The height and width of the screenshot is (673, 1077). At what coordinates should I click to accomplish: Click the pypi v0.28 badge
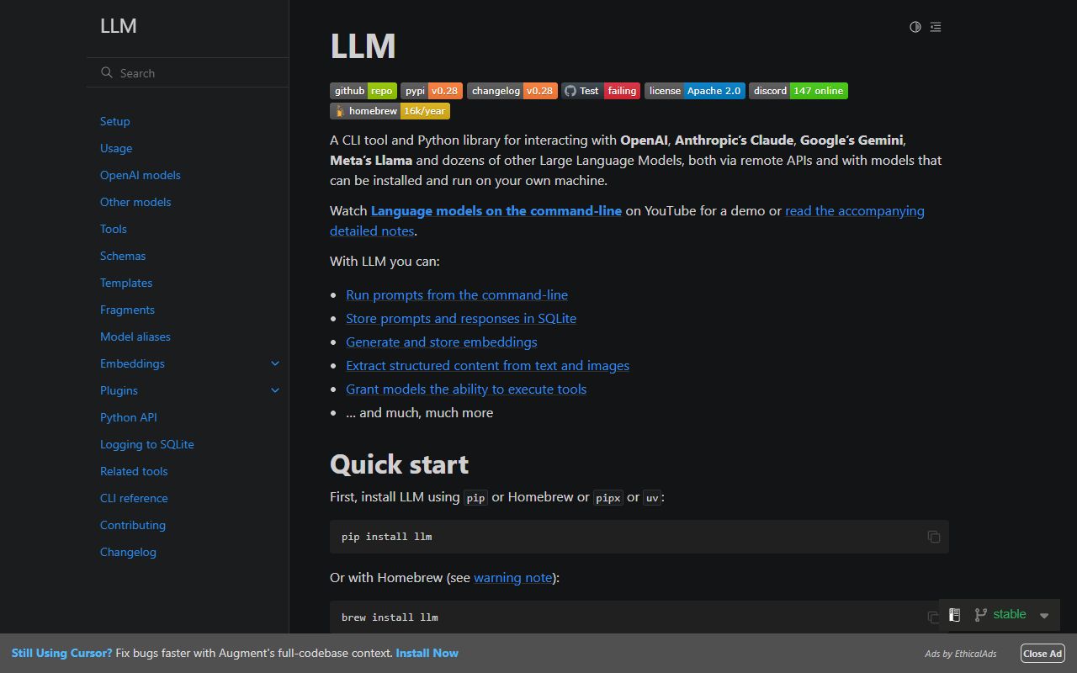point(432,91)
